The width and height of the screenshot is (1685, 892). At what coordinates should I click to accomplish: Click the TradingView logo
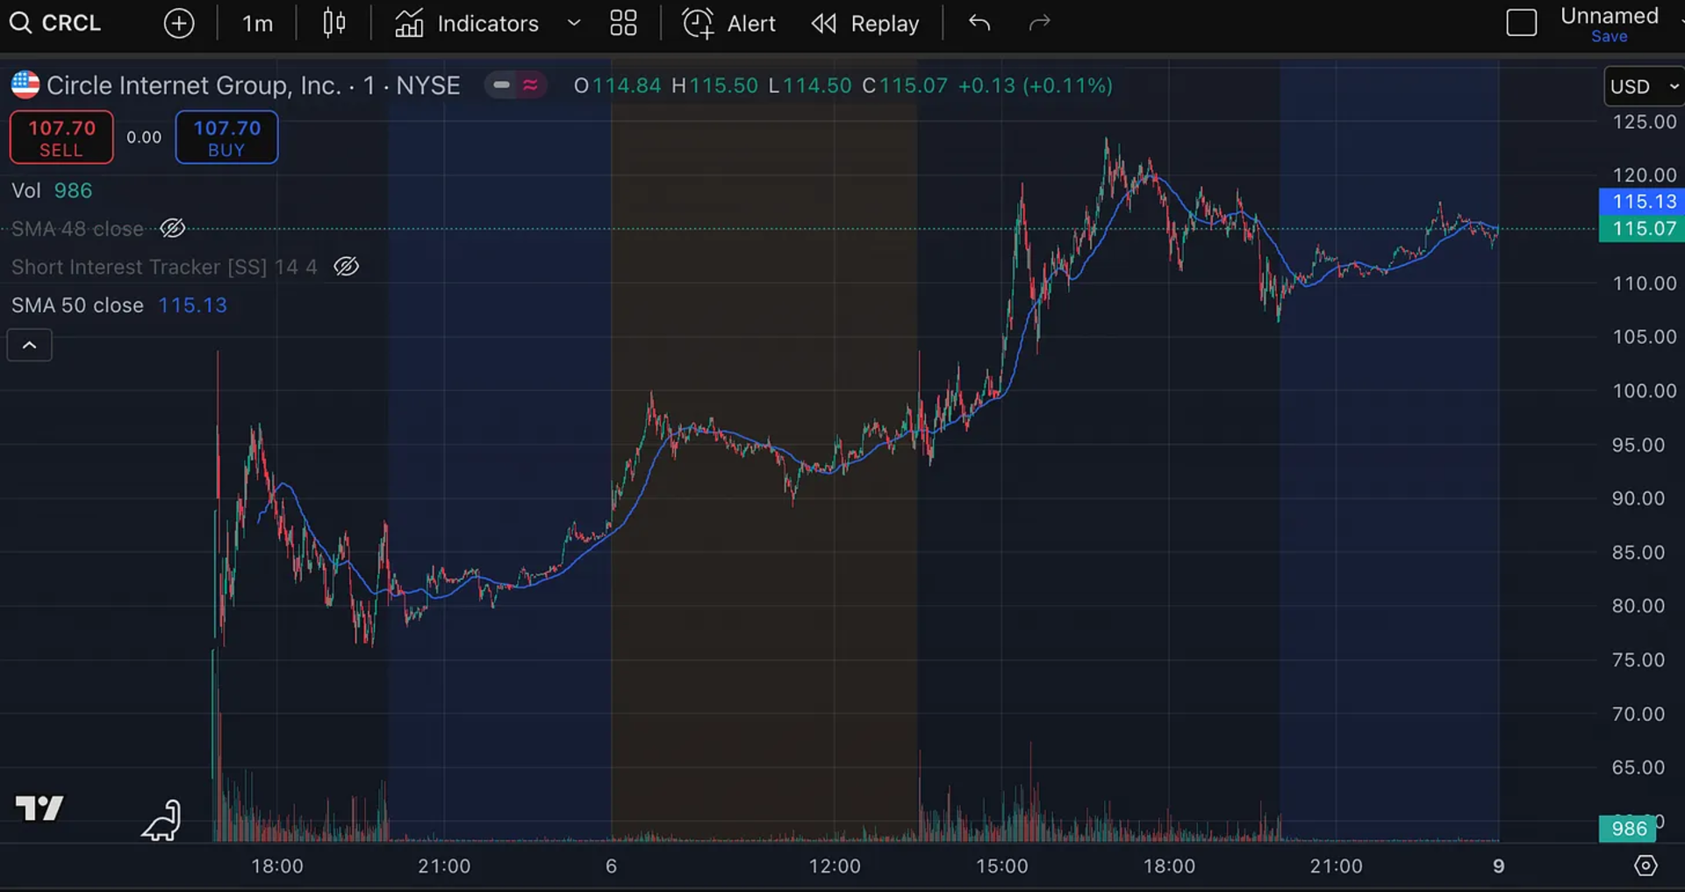click(39, 808)
